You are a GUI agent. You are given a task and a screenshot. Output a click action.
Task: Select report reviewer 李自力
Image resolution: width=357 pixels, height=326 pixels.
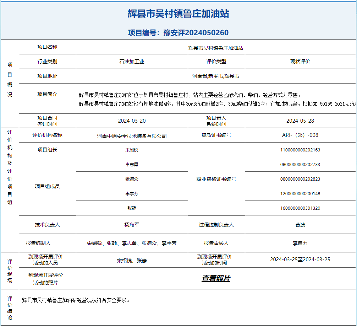tap(300, 243)
